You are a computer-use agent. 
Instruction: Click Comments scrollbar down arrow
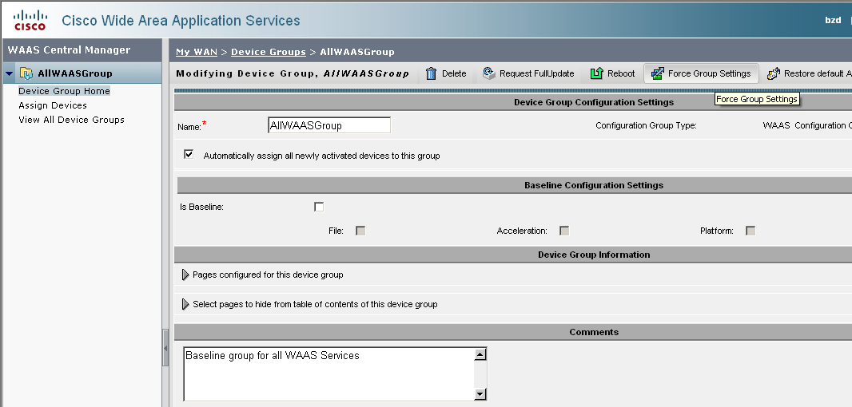480,394
